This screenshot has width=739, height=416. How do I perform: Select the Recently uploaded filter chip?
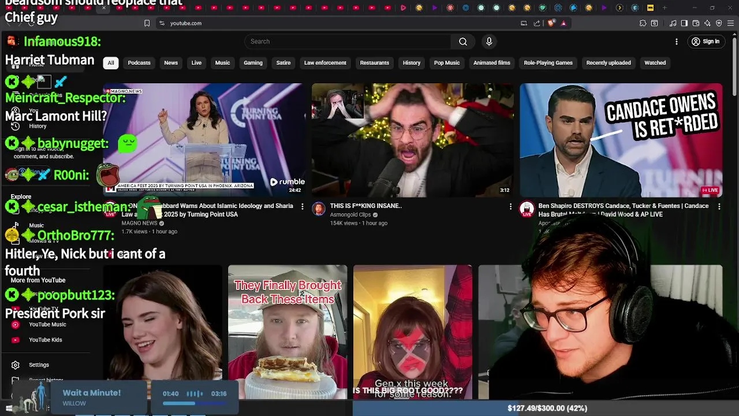pos(609,63)
